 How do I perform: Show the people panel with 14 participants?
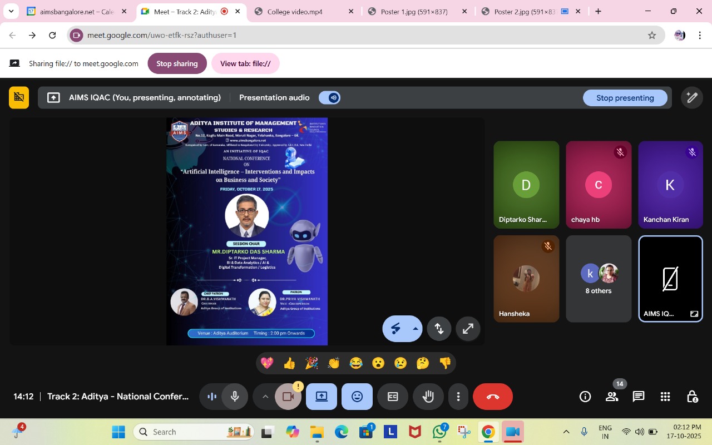pos(612,397)
